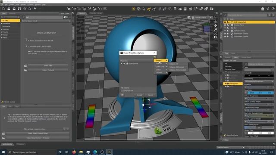Viewport: 276px width, 155px height.
Task: Click the Windows Start button
Action: coord(3,152)
